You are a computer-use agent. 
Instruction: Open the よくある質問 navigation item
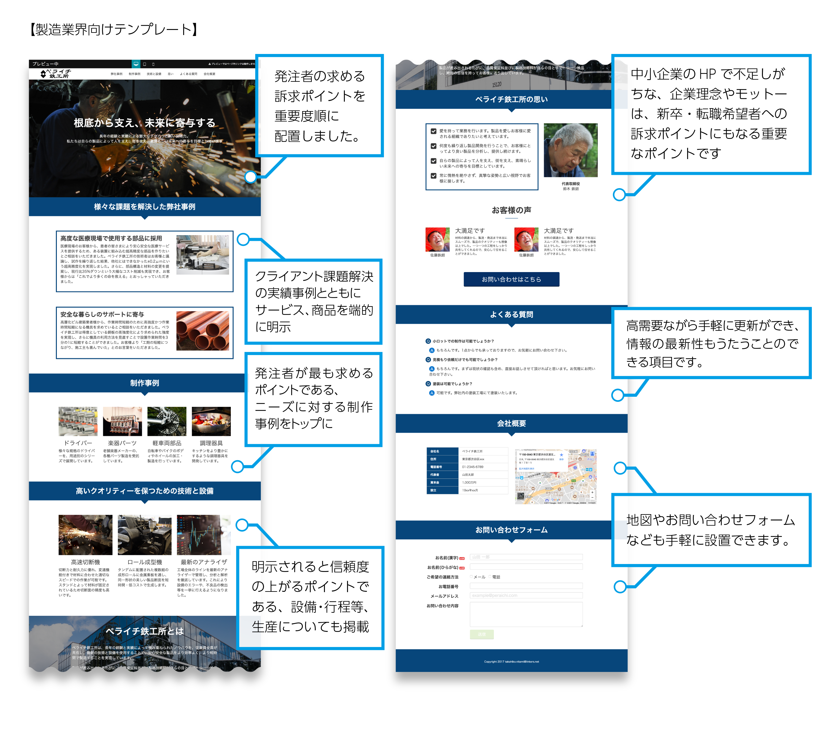tap(188, 74)
